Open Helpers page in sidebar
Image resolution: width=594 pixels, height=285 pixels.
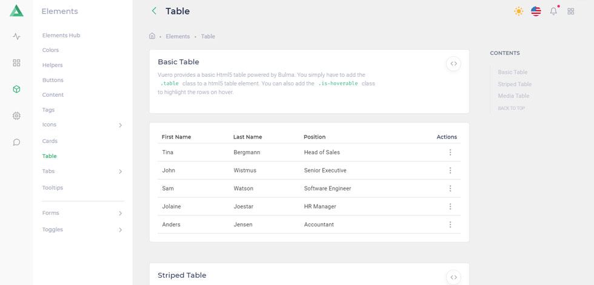pos(52,65)
